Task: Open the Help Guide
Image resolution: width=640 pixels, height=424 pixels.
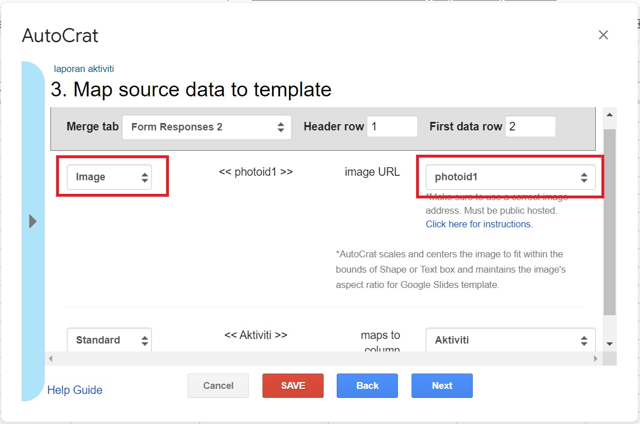Action: click(x=74, y=390)
